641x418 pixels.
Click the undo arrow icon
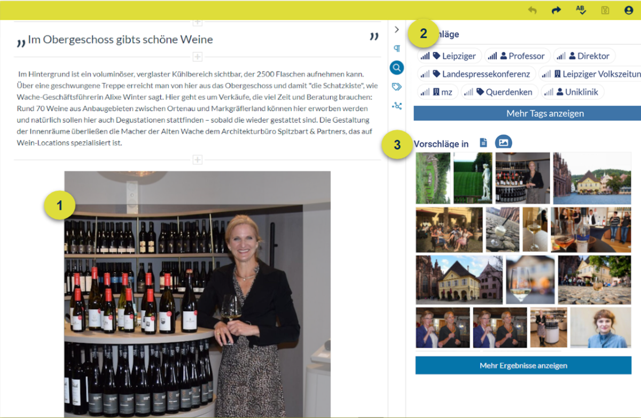click(532, 10)
